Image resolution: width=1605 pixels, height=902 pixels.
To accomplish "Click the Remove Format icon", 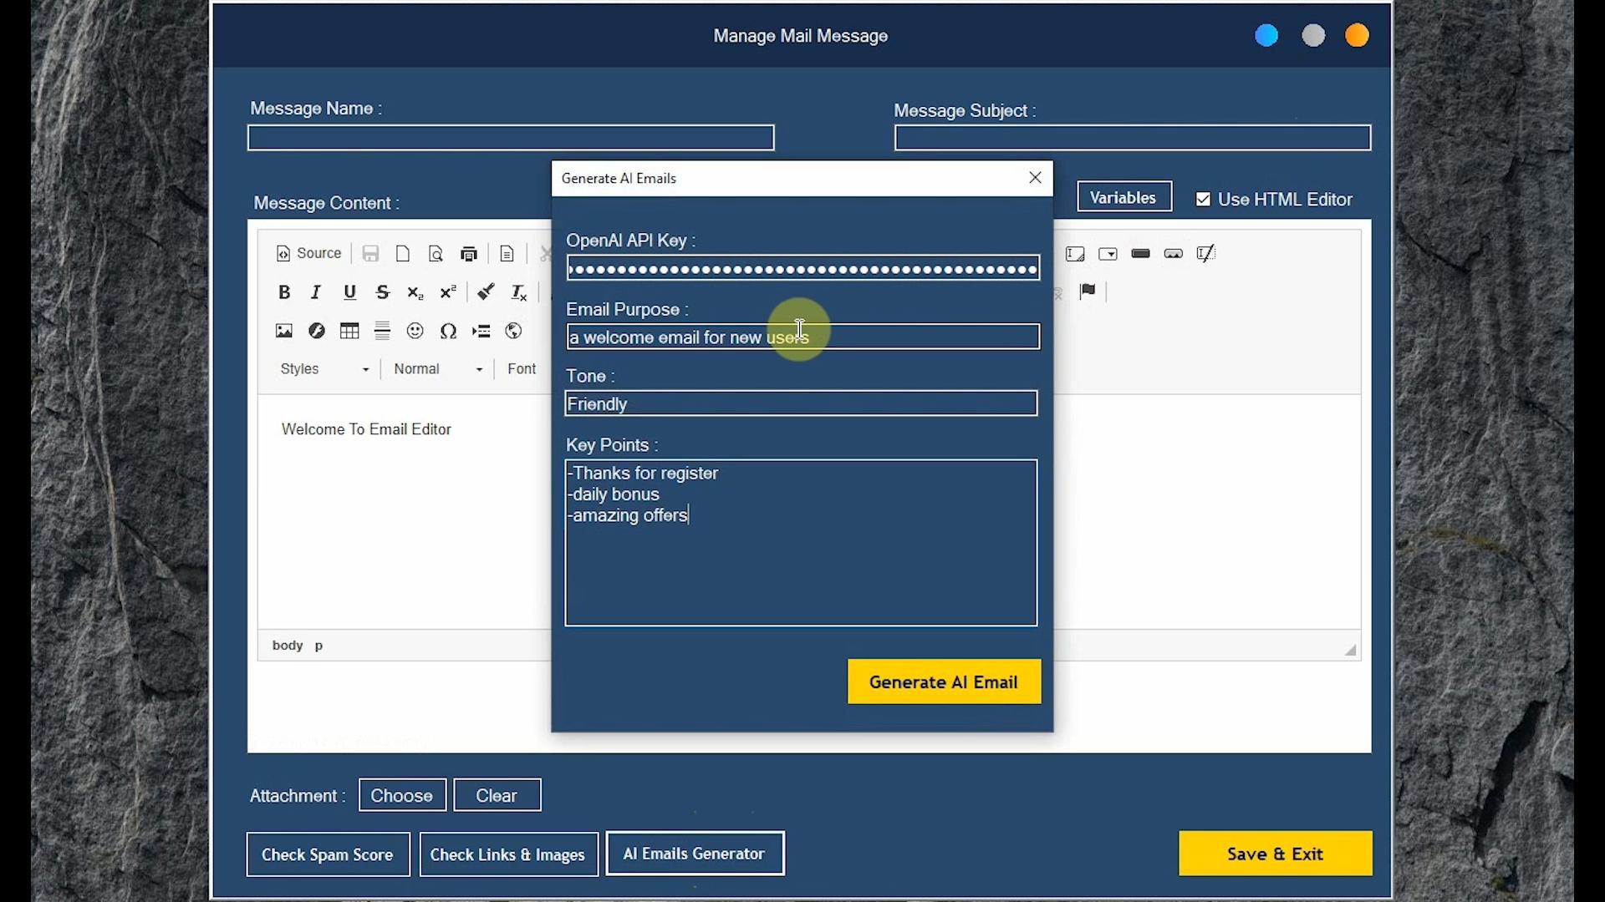I will tap(518, 292).
